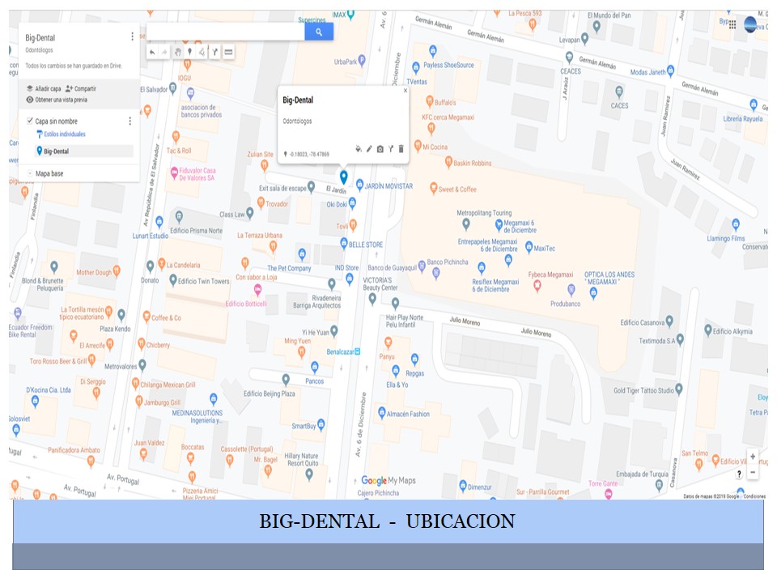Open the Big-Dental map three-dot options menu
Image resolution: width=777 pixels, height=583 pixels.
(133, 37)
